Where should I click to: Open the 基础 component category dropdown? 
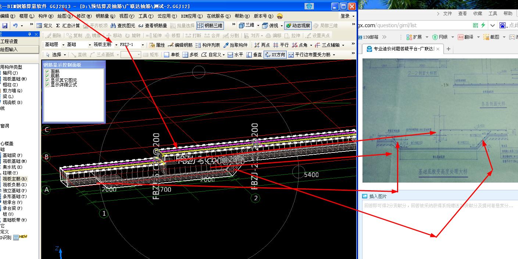[90, 45]
